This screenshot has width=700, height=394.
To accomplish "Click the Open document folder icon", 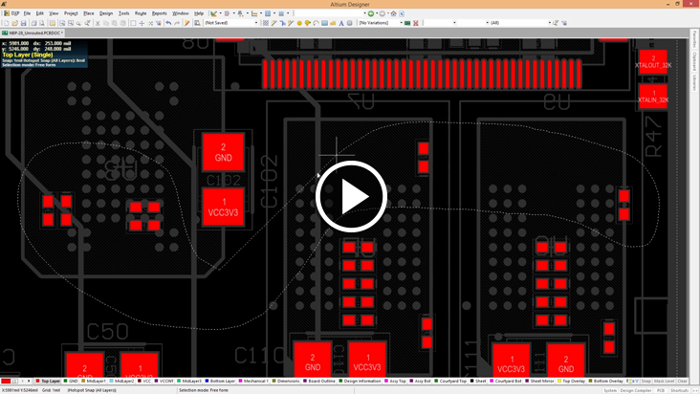I will (x=15, y=23).
